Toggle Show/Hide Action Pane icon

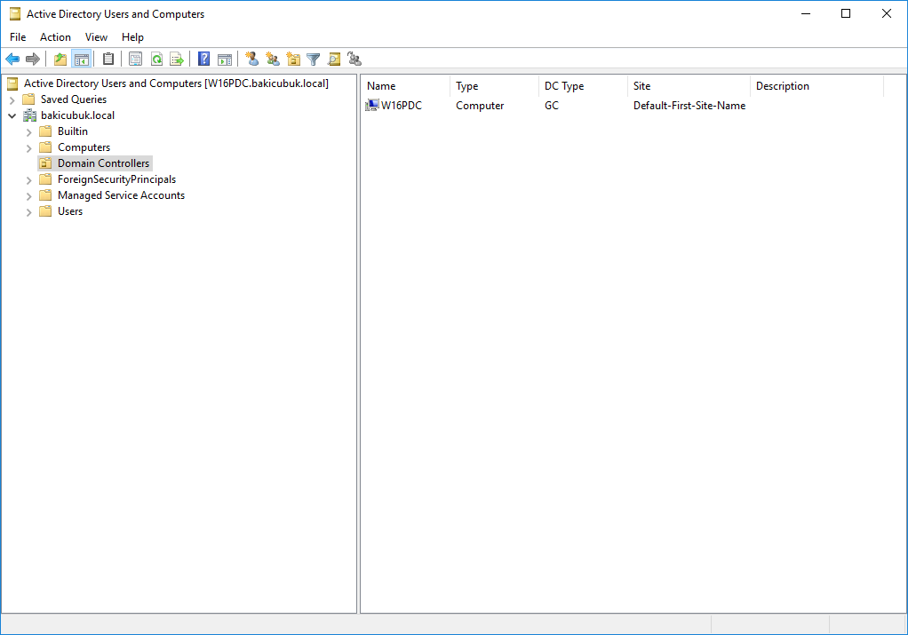(225, 59)
